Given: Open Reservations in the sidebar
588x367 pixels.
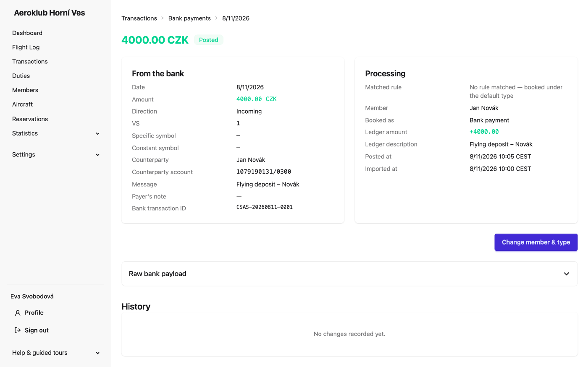Looking at the screenshot, I should (x=30, y=119).
